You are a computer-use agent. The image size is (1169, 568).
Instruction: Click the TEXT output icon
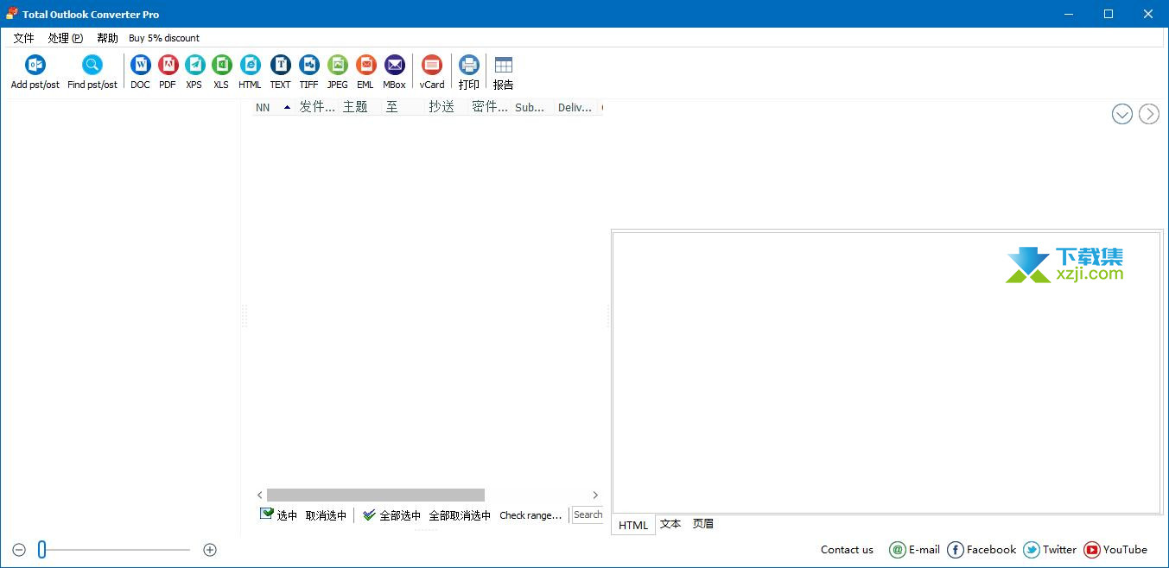click(x=280, y=72)
